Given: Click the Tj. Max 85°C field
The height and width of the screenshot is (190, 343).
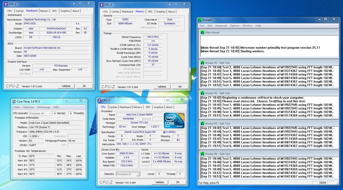Looking at the screenshot, I should [x=42, y=156].
